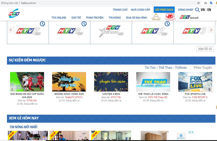Click title GIẢI BÓNG ĐÁ NỮ CÚP QUỐC GIA 2020
217x141 pixels.
[27, 96]
